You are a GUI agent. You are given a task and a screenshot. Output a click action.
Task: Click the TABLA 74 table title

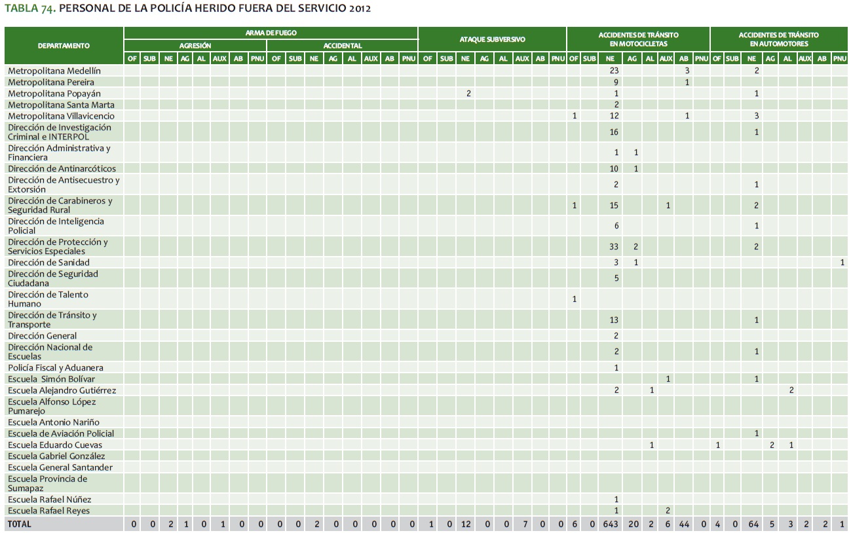(x=187, y=9)
